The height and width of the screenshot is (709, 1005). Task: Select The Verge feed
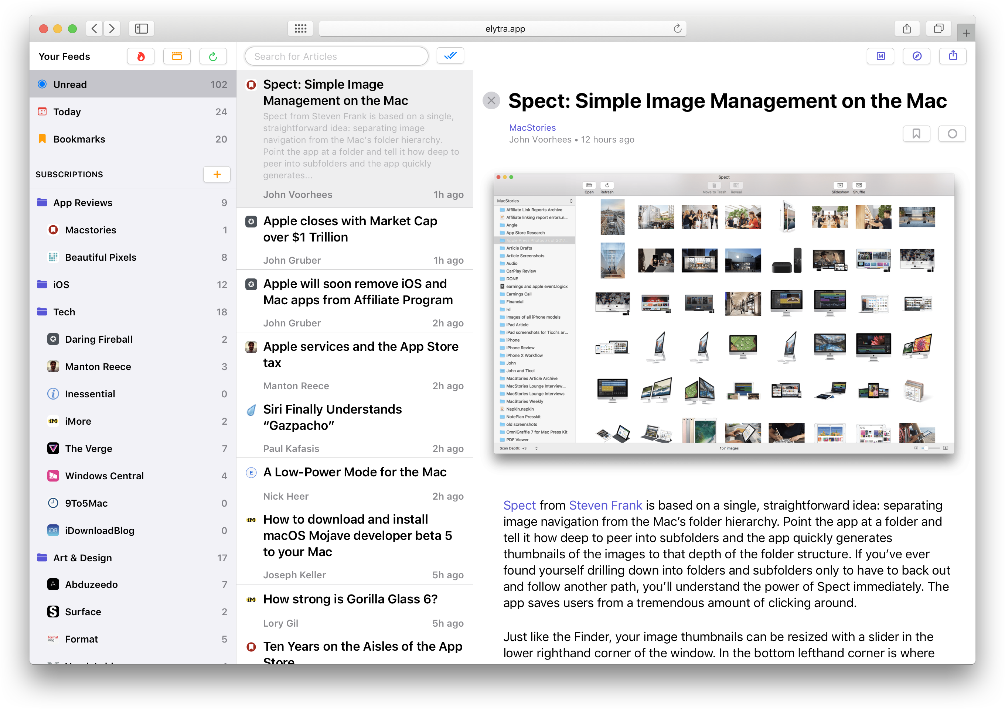(133, 448)
